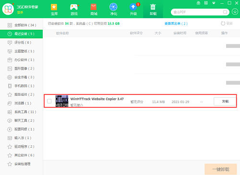Image resolution: width=240 pixels, height=175 pixels.
Task: Click the magnifier search icon
Action: click(x=225, y=12)
